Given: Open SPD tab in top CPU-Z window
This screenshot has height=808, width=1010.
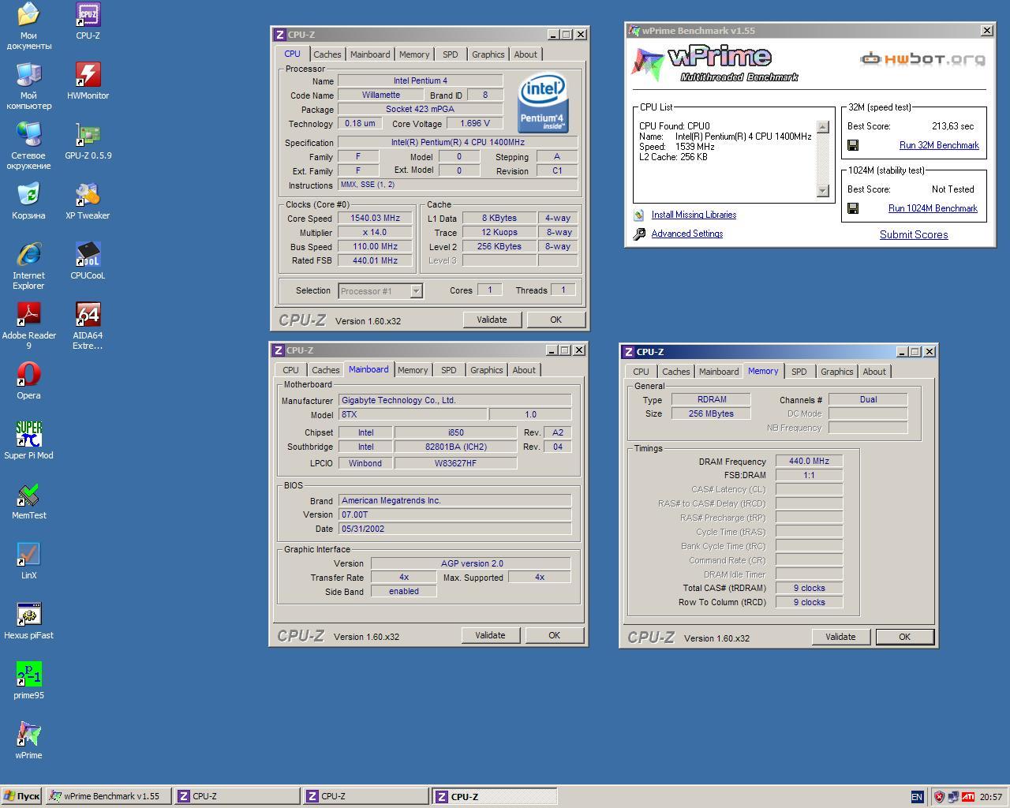Looking at the screenshot, I should (x=450, y=54).
